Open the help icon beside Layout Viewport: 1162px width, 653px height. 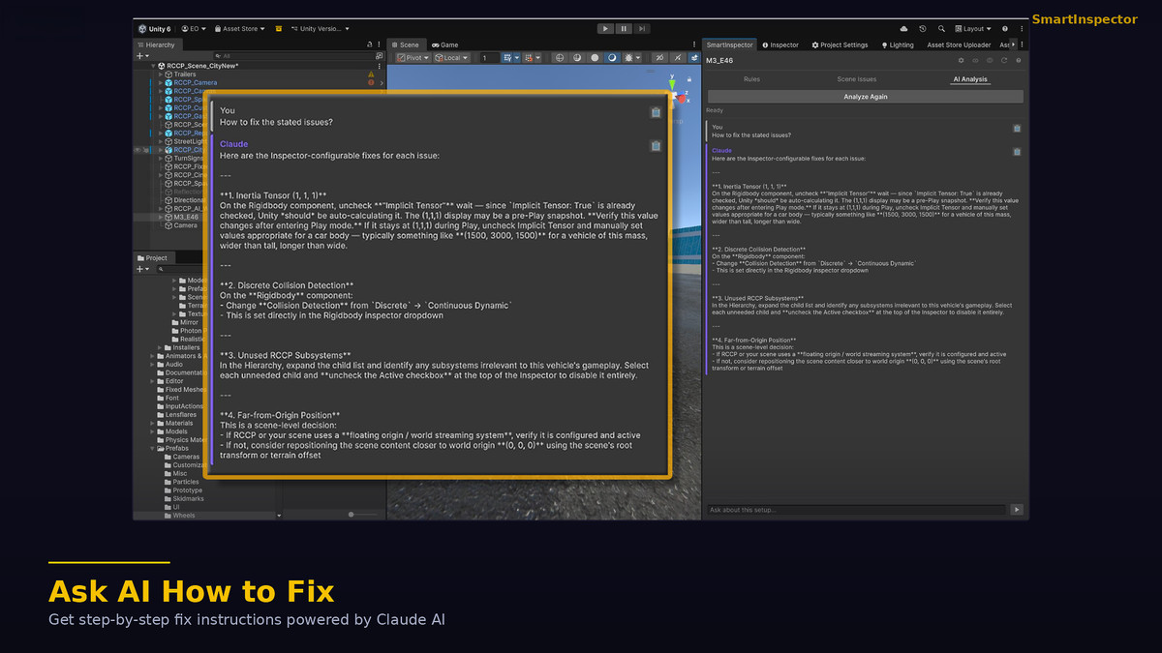(1005, 29)
